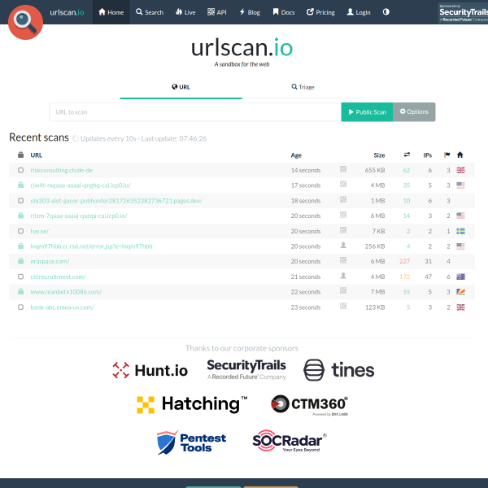
Task: Click the user source icon for lnqm97hbb row
Action: pos(343,246)
